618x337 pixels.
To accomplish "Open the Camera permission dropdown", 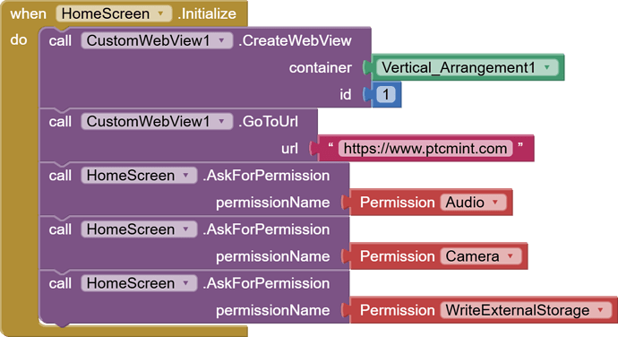I will click(480, 256).
